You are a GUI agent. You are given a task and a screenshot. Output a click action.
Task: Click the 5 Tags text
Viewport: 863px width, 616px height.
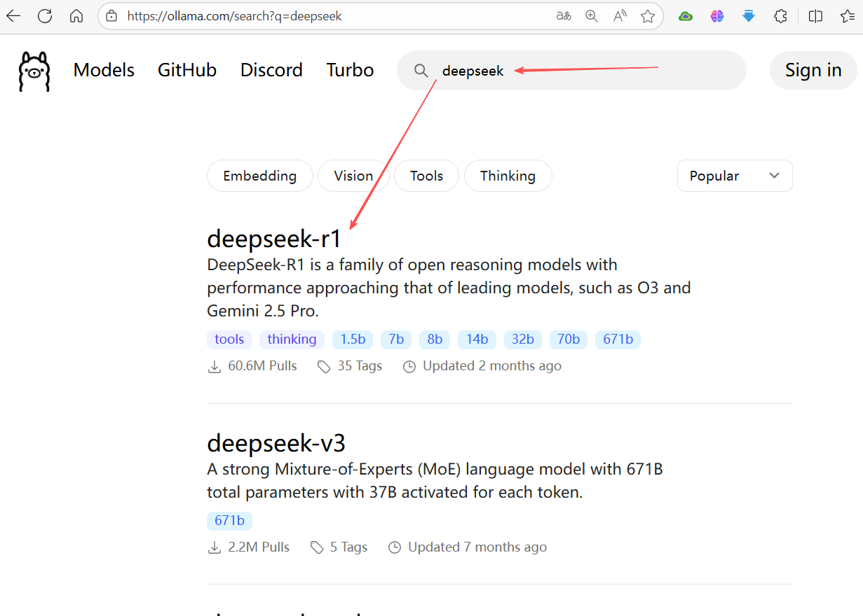[x=348, y=547]
